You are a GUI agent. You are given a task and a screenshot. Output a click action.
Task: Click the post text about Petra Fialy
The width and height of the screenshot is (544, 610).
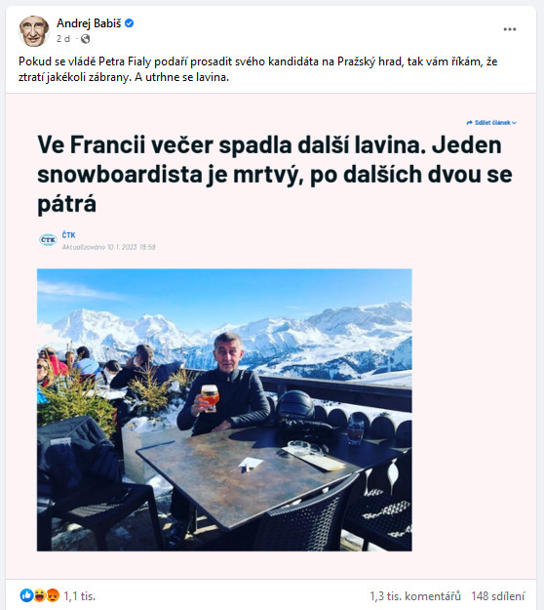click(x=258, y=69)
